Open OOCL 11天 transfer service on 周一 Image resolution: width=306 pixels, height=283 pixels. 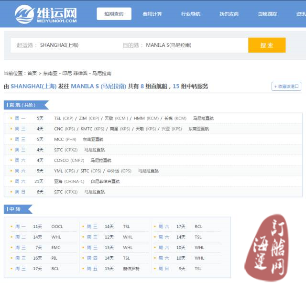pyautogui.click(x=44, y=227)
